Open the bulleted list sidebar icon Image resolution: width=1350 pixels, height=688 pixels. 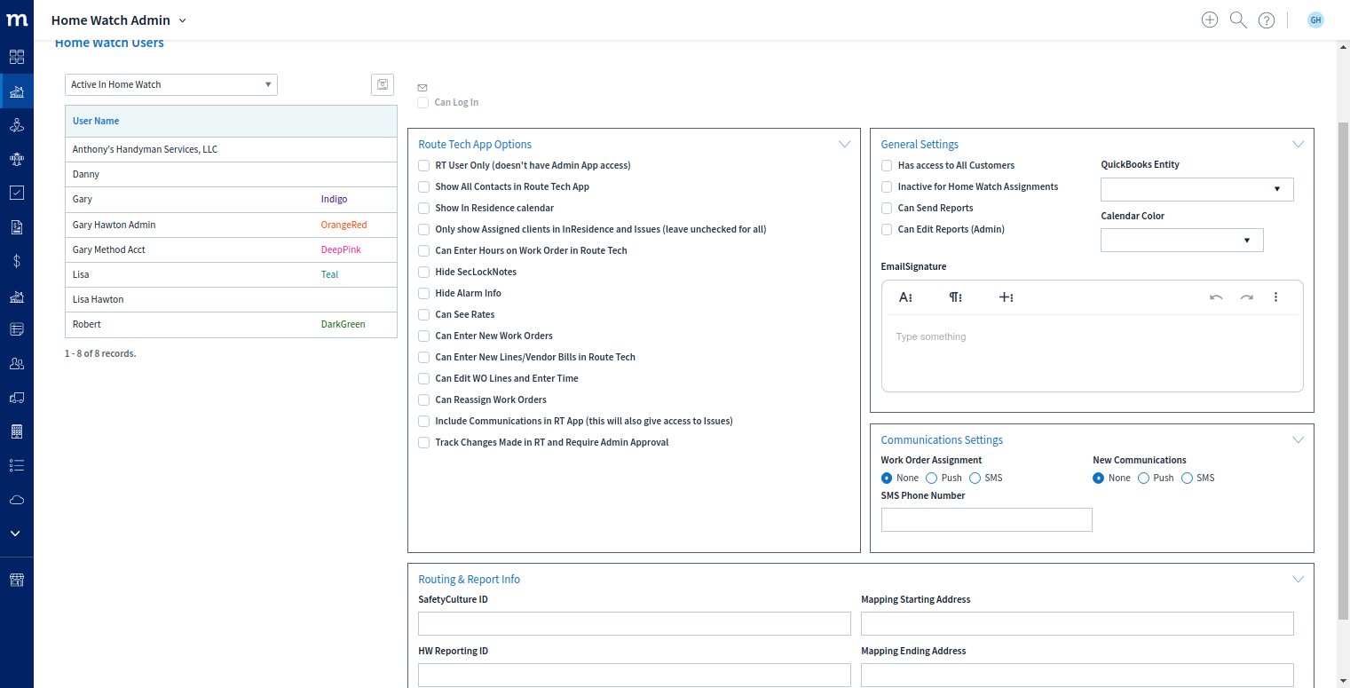(x=17, y=465)
